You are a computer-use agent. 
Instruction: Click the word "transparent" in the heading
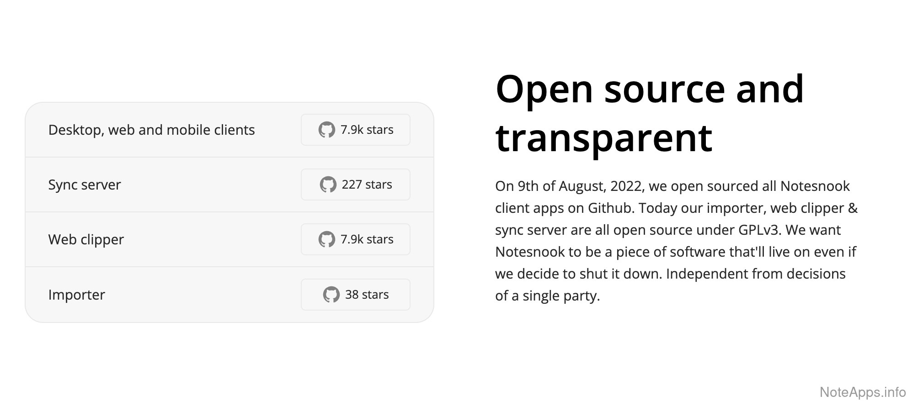(603, 137)
